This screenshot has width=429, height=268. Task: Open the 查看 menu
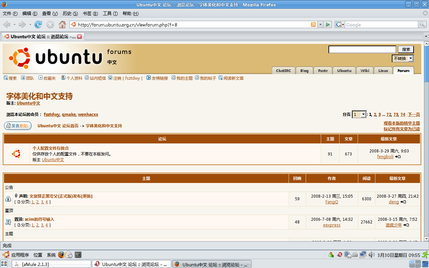pos(50,13)
